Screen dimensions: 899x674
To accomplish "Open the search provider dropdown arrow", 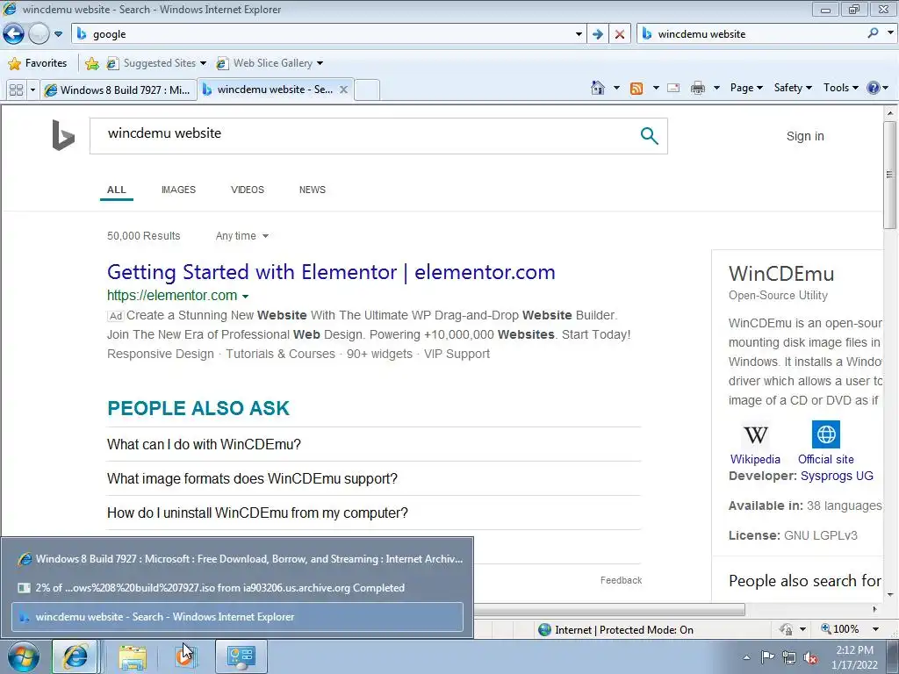I will [890, 33].
